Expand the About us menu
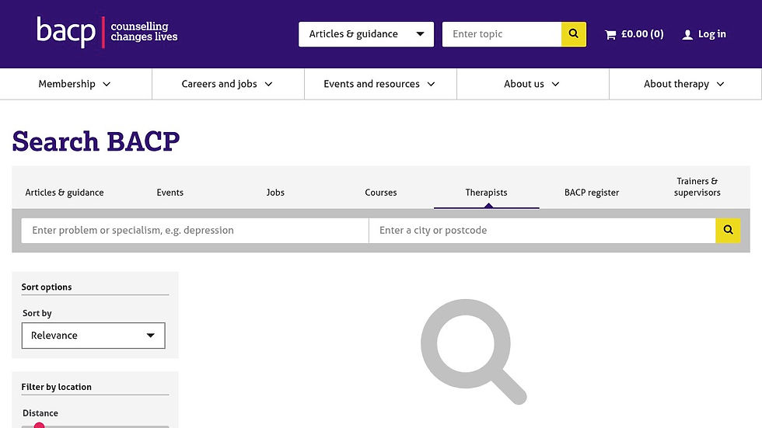This screenshot has height=428, width=762. click(533, 84)
